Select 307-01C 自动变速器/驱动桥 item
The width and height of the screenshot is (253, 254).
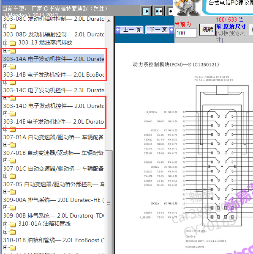[54, 168]
